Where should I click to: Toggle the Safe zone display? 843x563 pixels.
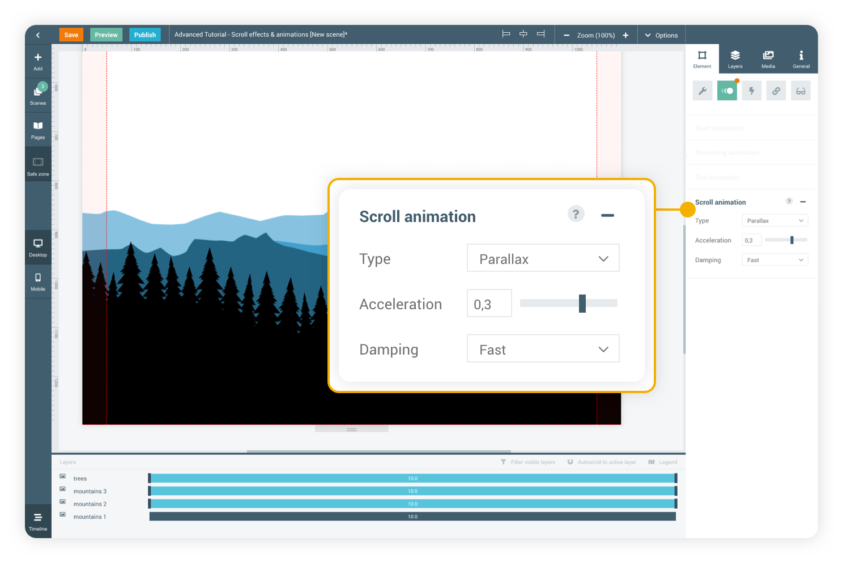tap(38, 166)
